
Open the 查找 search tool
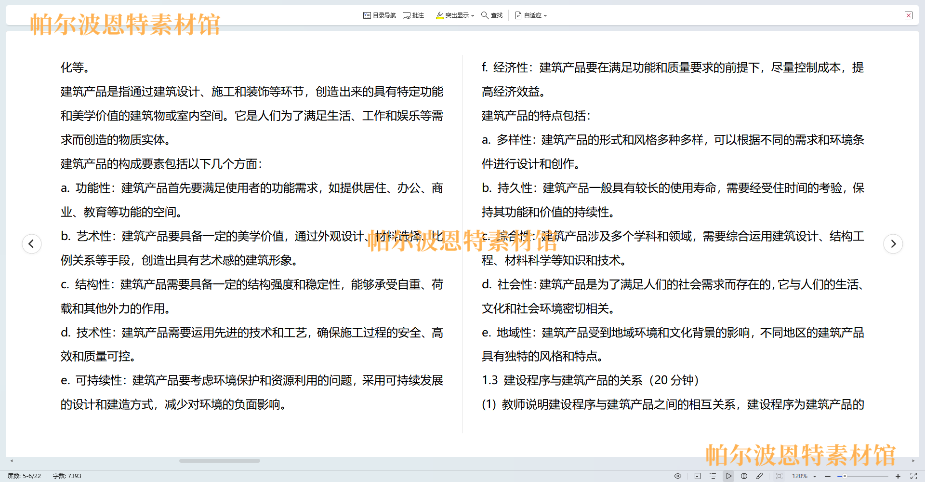click(492, 15)
